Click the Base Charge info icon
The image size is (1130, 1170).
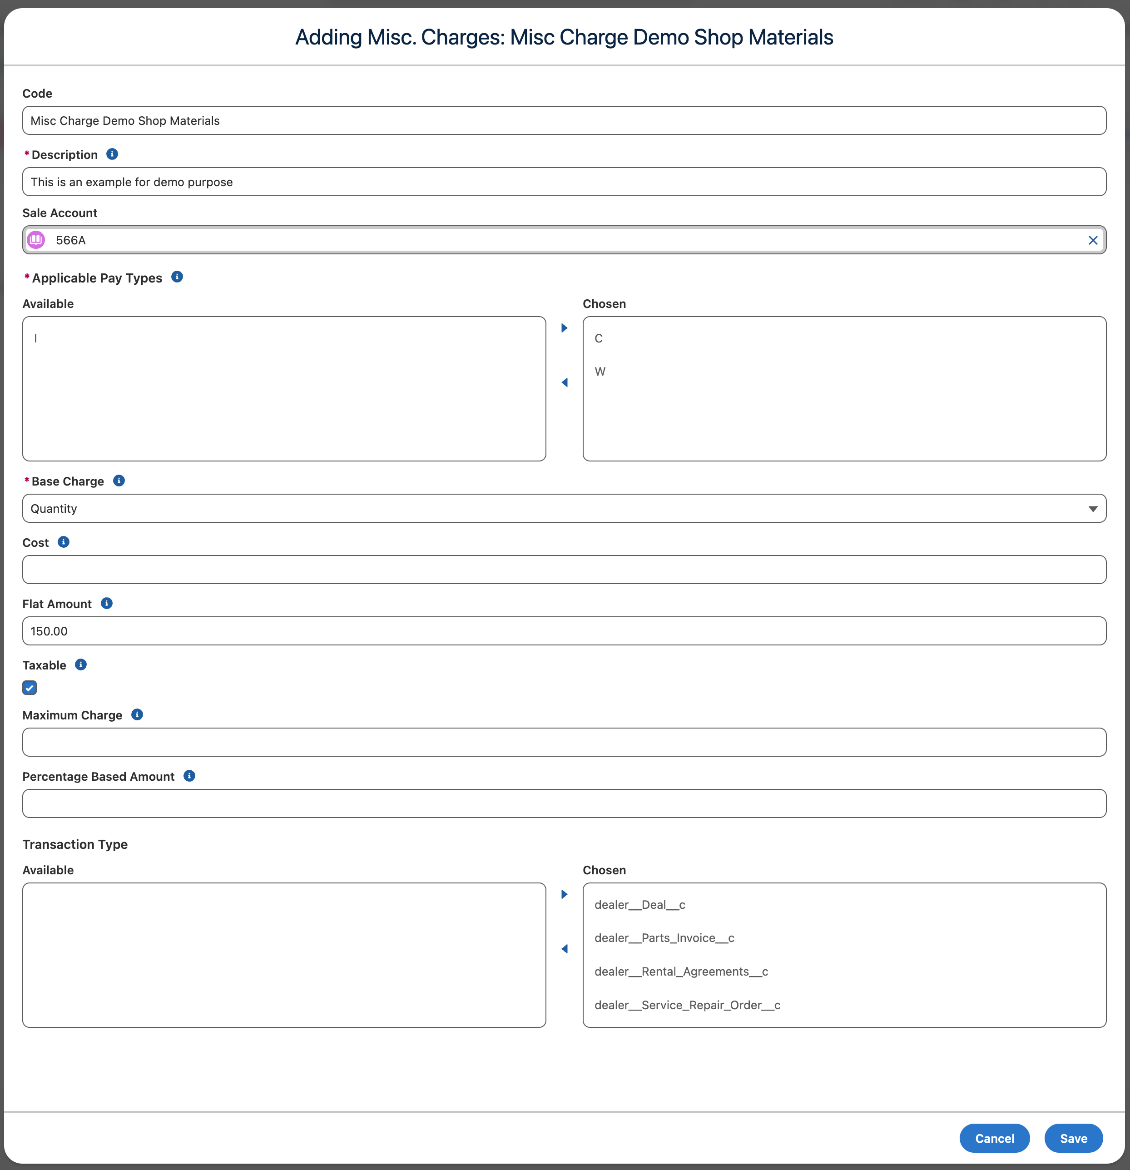pyautogui.click(x=119, y=481)
